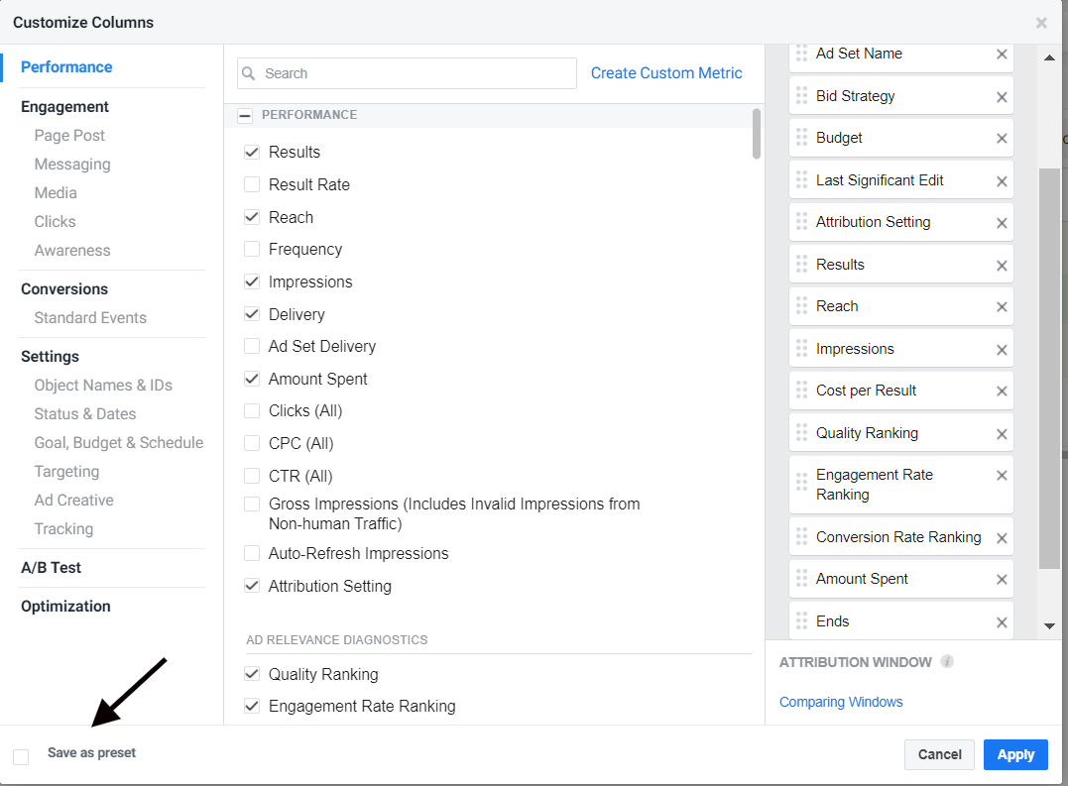Switch to the Engagement category

(x=62, y=106)
